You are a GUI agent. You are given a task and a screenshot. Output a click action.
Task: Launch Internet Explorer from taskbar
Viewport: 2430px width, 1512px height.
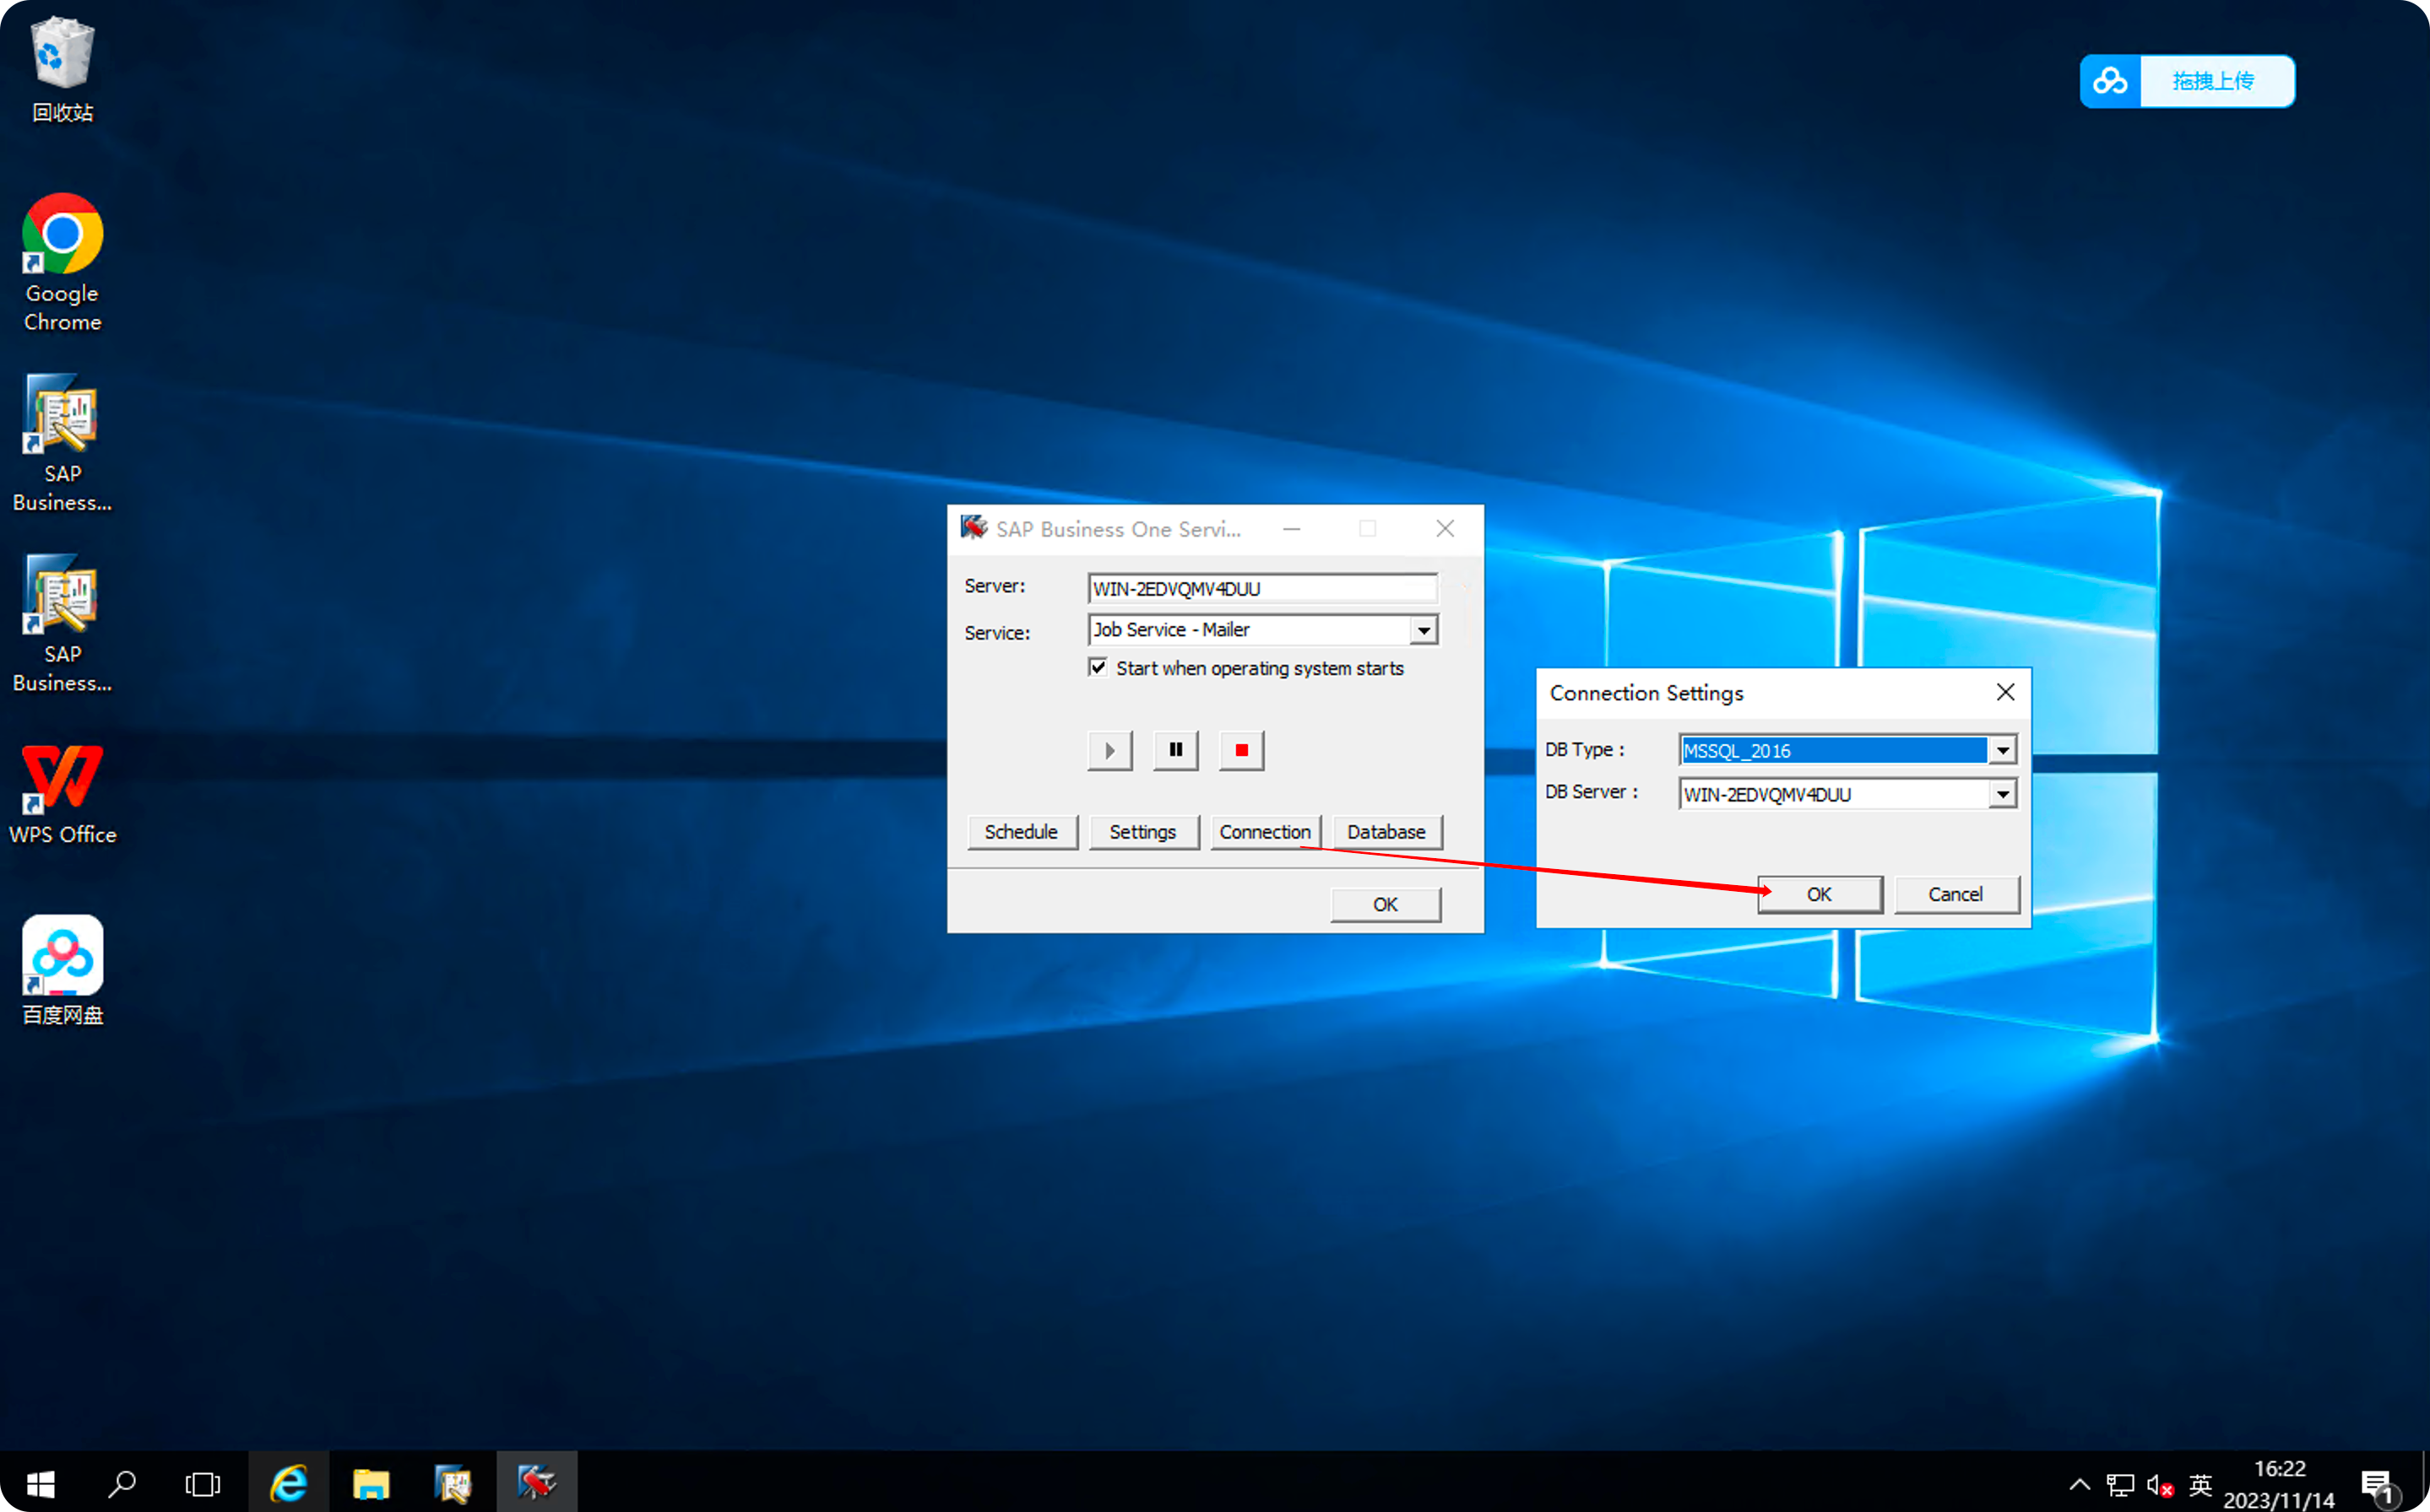pyautogui.click(x=288, y=1483)
